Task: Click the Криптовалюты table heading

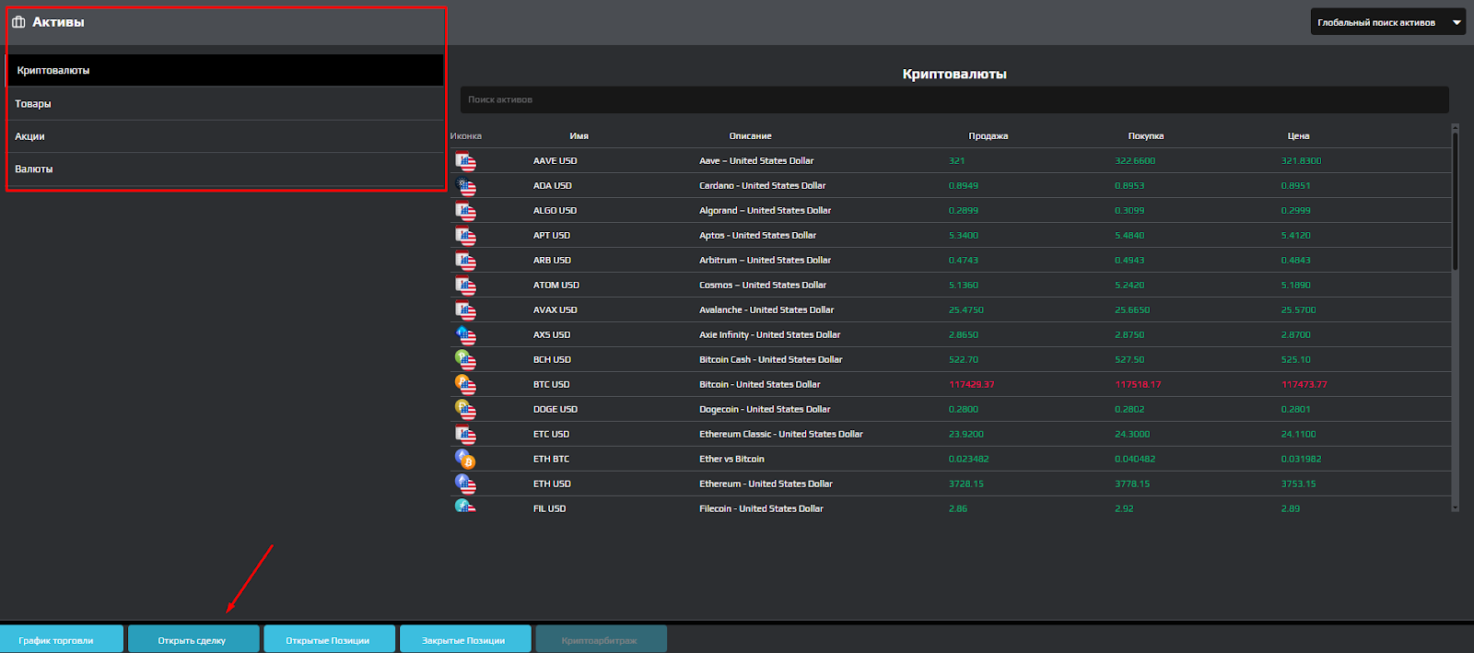Action: pyautogui.click(x=954, y=75)
